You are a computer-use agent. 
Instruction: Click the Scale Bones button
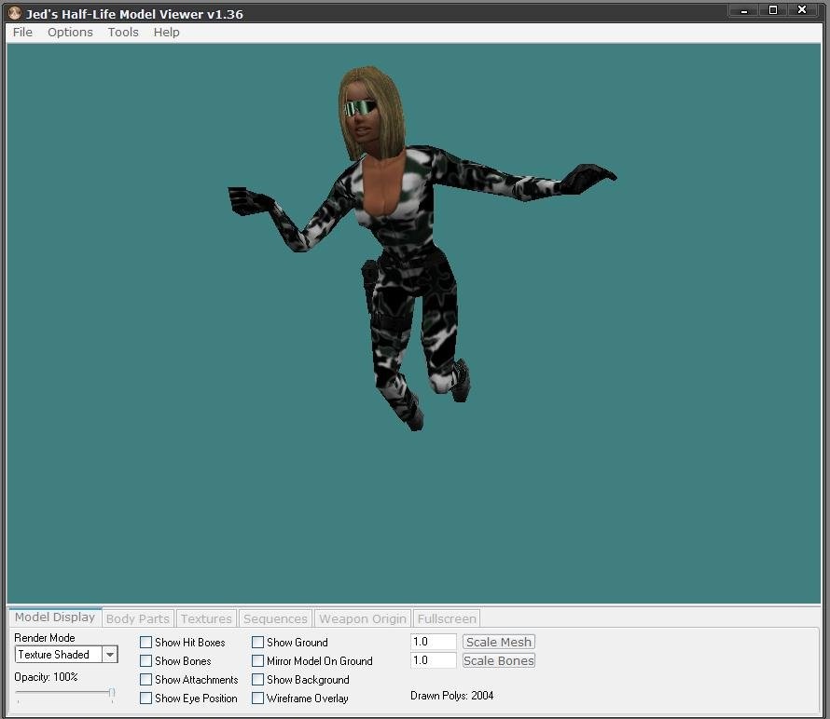[499, 660]
